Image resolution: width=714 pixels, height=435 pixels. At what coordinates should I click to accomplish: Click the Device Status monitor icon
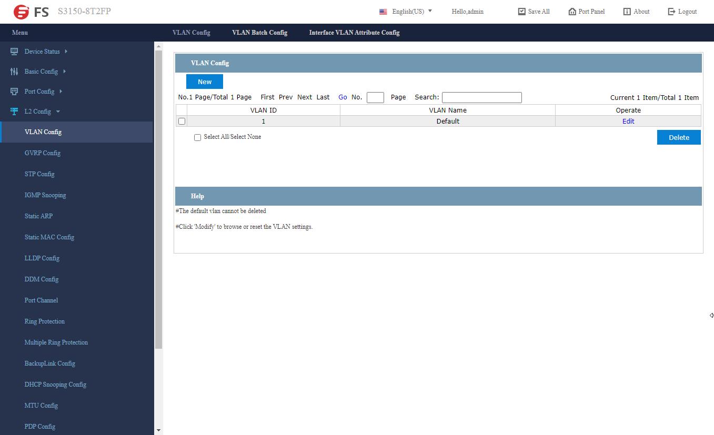tap(14, 52)
